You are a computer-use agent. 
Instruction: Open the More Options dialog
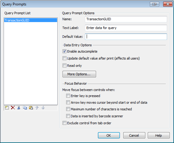click(x=79, y=74)
